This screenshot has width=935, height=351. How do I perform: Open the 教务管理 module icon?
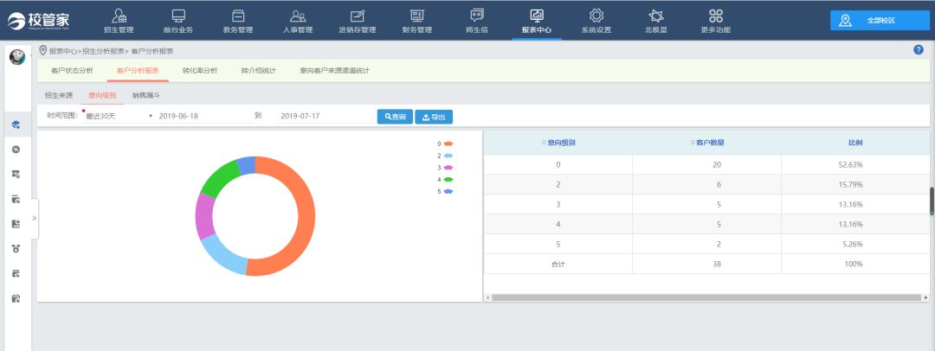coord(238,16)
